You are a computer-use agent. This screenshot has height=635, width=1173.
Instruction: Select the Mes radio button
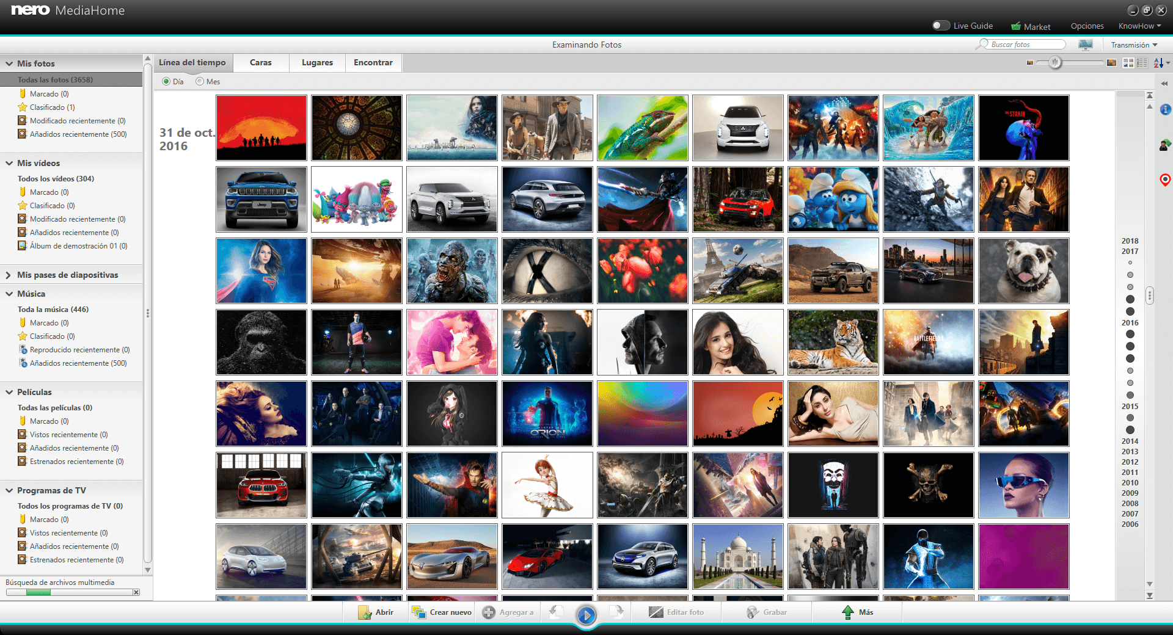tap(200, 81)
